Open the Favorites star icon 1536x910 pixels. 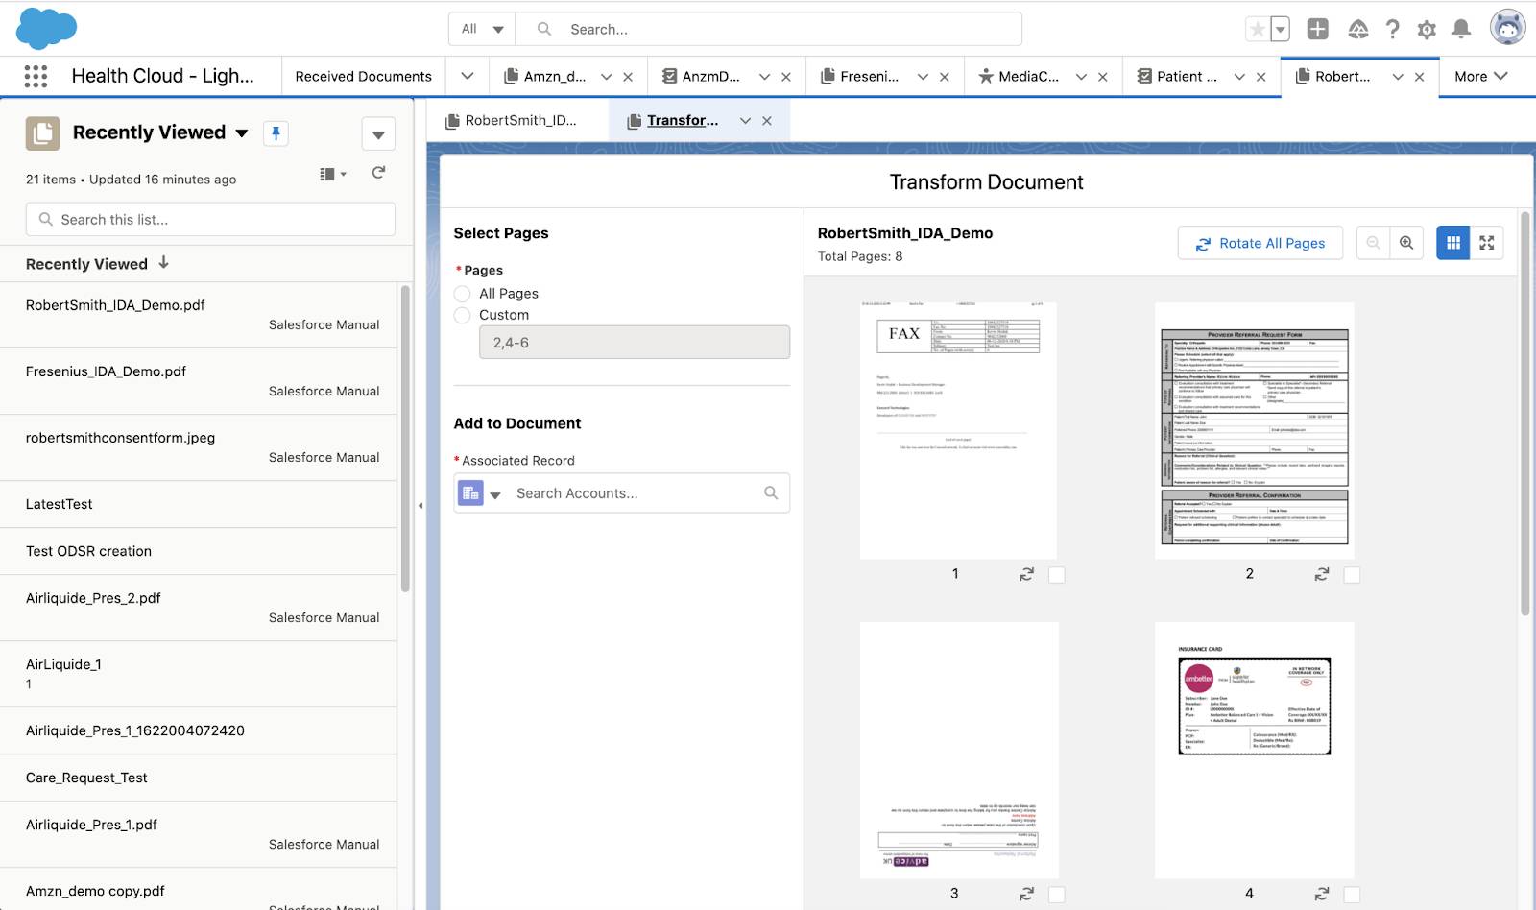coord(1257,29)
